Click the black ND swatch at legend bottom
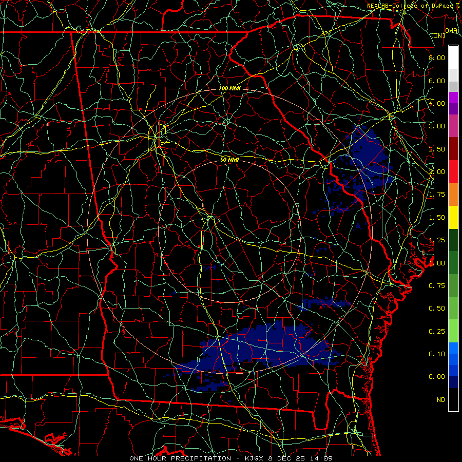 coord(453,399)
